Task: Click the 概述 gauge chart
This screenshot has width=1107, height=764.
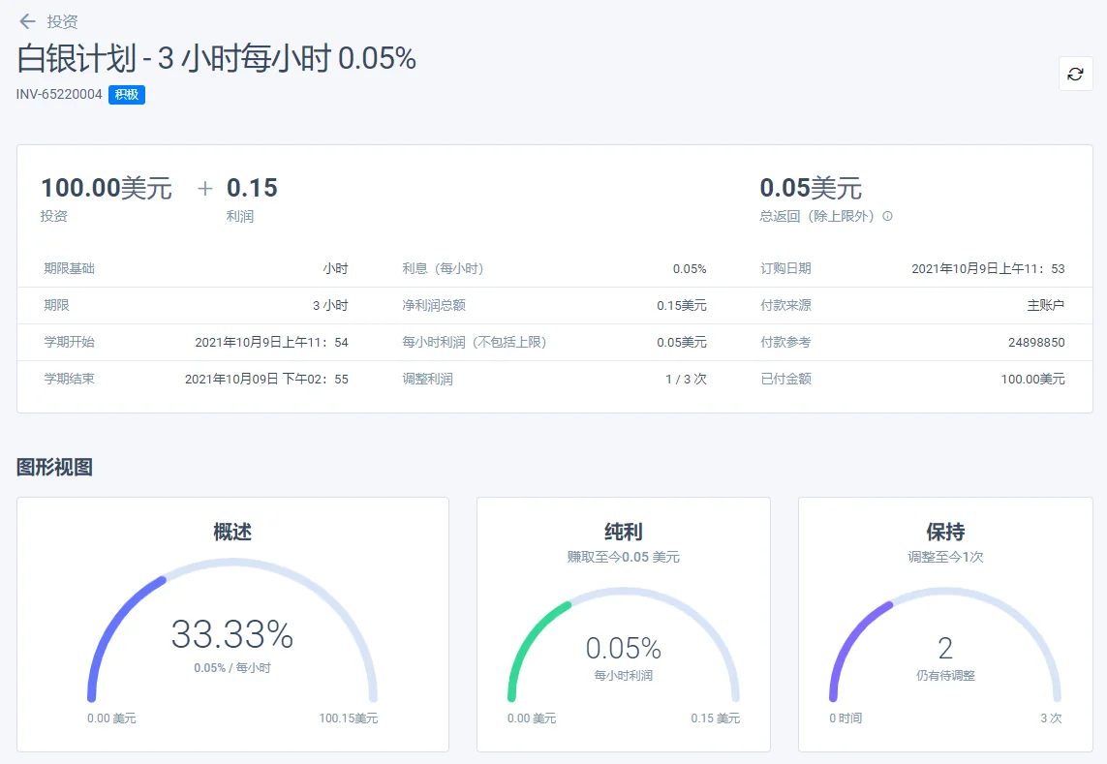Action: pos(231,639)
